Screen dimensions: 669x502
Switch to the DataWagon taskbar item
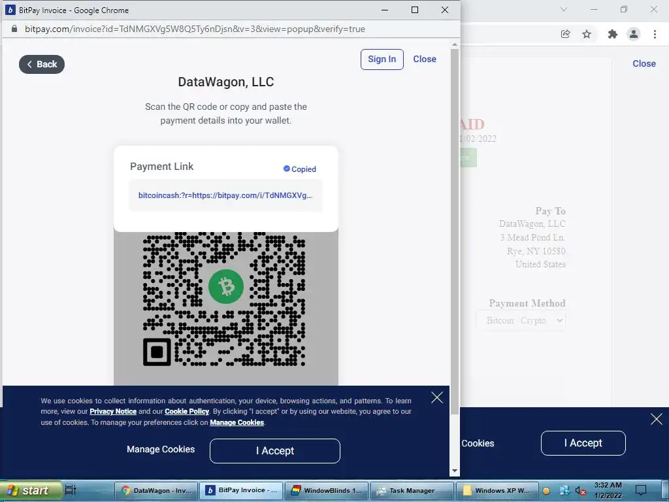pyautogui.click(x=156, y=490)
